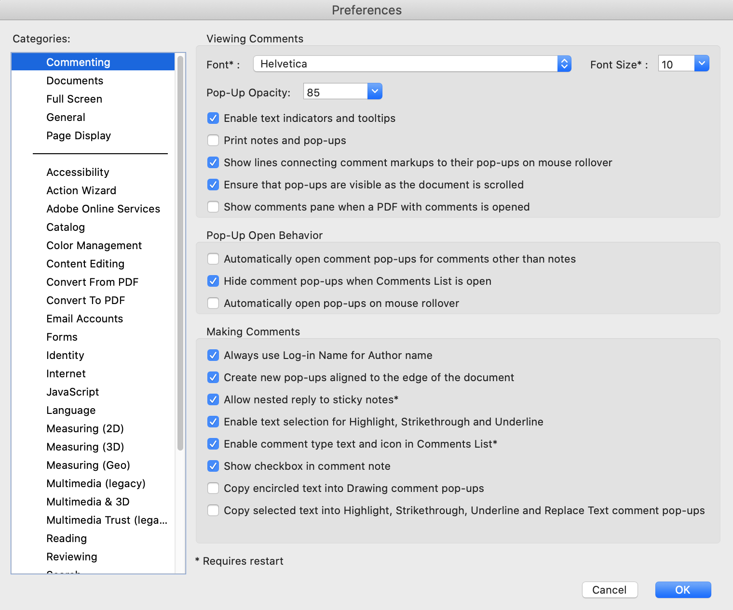Confirm preferences with the OK button

pos(683,590)
